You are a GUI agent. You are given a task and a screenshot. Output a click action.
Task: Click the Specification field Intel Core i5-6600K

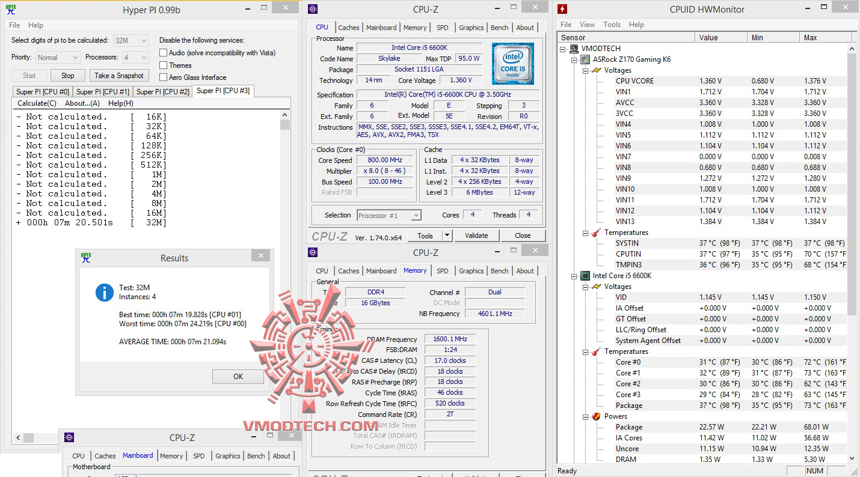(448, 94)
